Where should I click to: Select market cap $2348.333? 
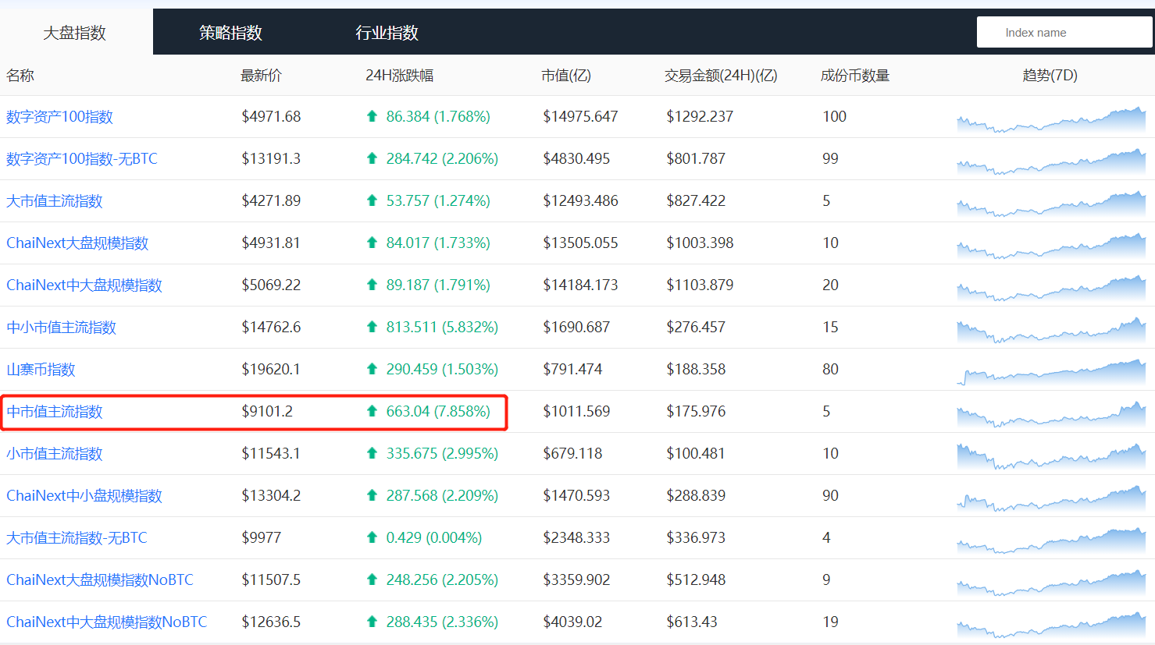click(576, 538)
